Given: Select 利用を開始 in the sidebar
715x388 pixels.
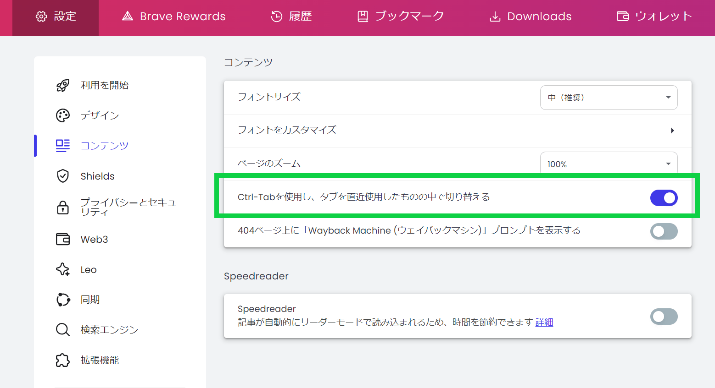Looking at the screenshot, I should (x=105, y=85).
